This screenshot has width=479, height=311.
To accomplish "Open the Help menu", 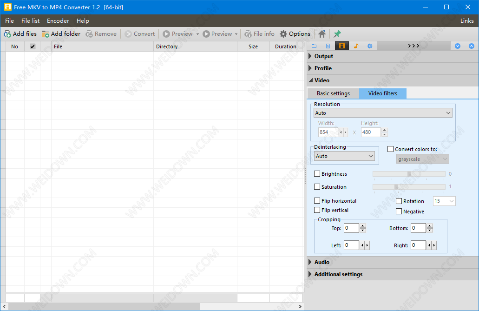I will click(x=83, y=21).
